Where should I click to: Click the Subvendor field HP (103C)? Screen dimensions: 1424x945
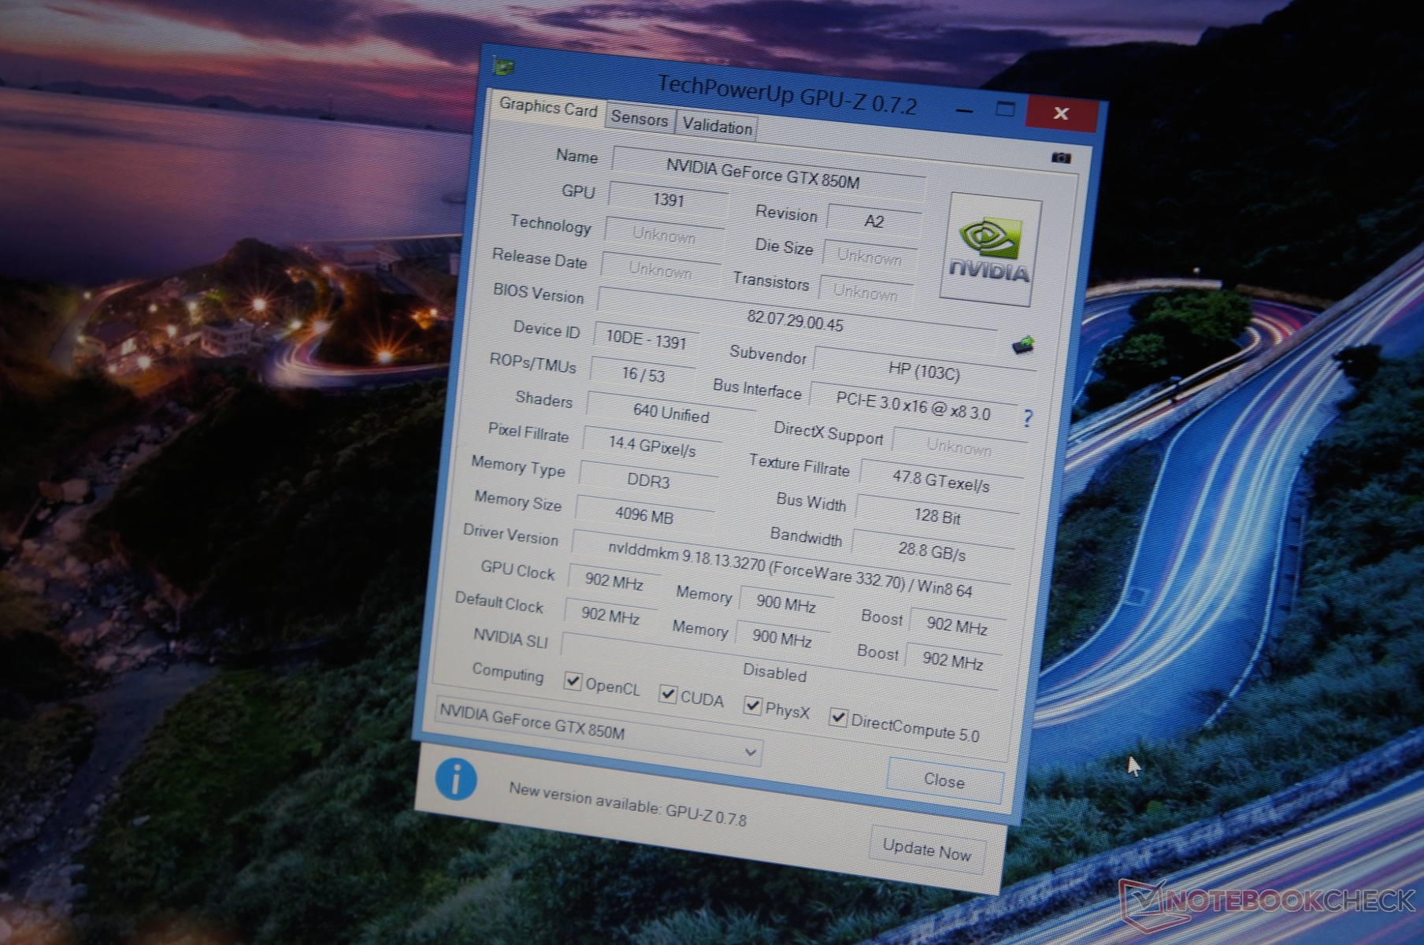pyautogui.click(x=924, y=369)
